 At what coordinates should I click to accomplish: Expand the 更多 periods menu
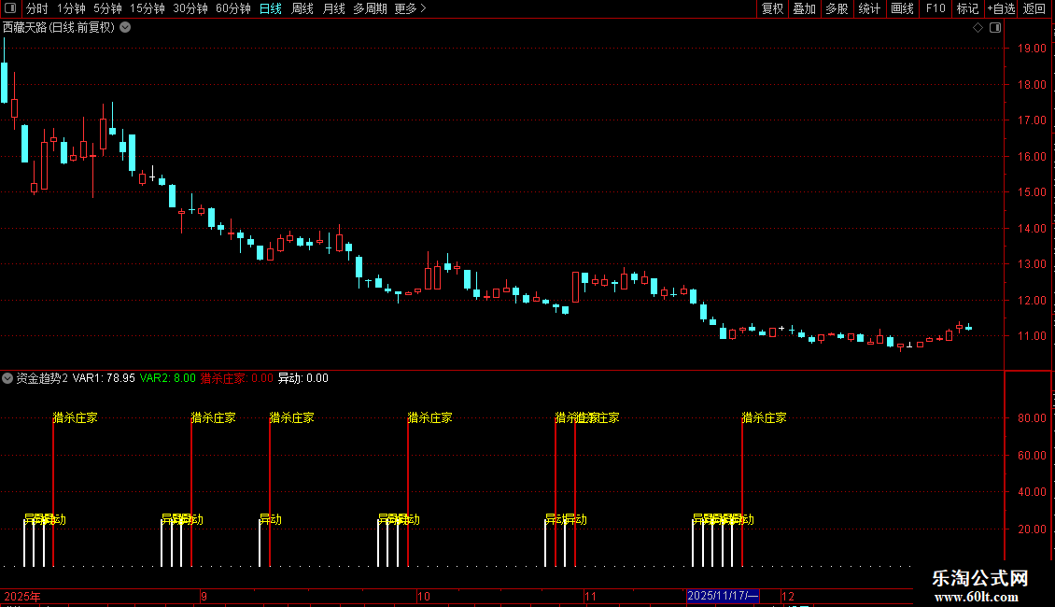[410, 8]
